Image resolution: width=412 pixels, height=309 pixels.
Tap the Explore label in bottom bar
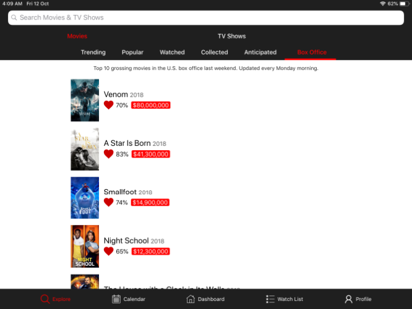click(x=61, y=299)
